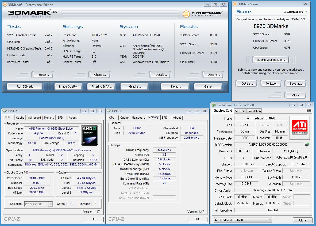Open the Image Quality... tool
The height and width of the screenshot is (226, 316).
(69, 86)
